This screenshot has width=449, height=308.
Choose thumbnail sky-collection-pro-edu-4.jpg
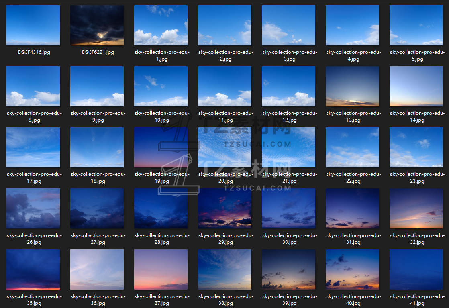[x=353, y=25]
